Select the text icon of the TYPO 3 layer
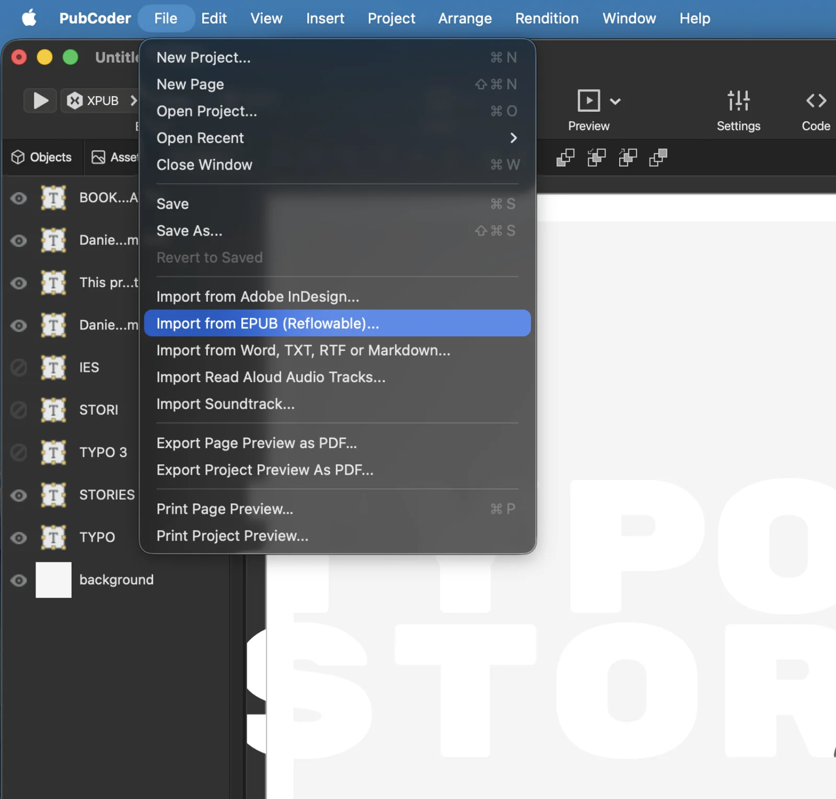This screenshot has height=799, width=836. pyautogui.click(x=53, y=452)
